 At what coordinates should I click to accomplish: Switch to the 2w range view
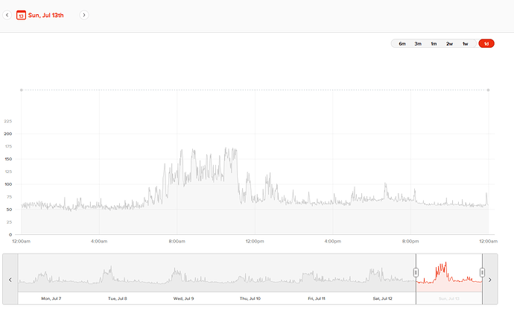[449, 44]
